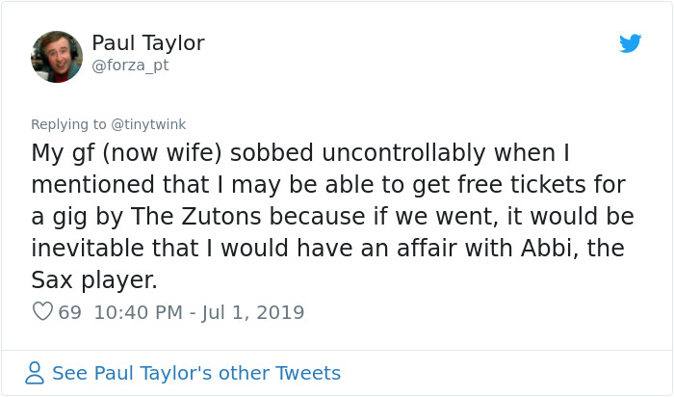The image size is (674, 397).
Task: Open Paul Taylor's profile avatar photo
Action: (57, 56)
